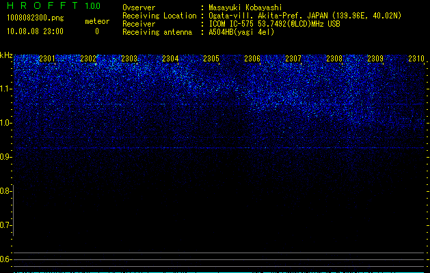Image resolution: width=430 pixels, height=273 pixels.
Task: Click the Ovserver label
Action: pyautogui.click(x=139, y=8)
